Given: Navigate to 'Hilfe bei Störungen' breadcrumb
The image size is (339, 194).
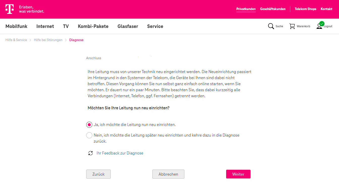Looking at the screenshot, I should [x=48, y=40].
